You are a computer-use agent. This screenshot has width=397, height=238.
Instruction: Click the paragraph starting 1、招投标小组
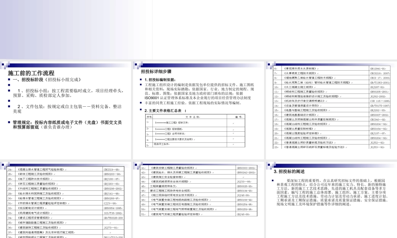[x=68, y=93]
